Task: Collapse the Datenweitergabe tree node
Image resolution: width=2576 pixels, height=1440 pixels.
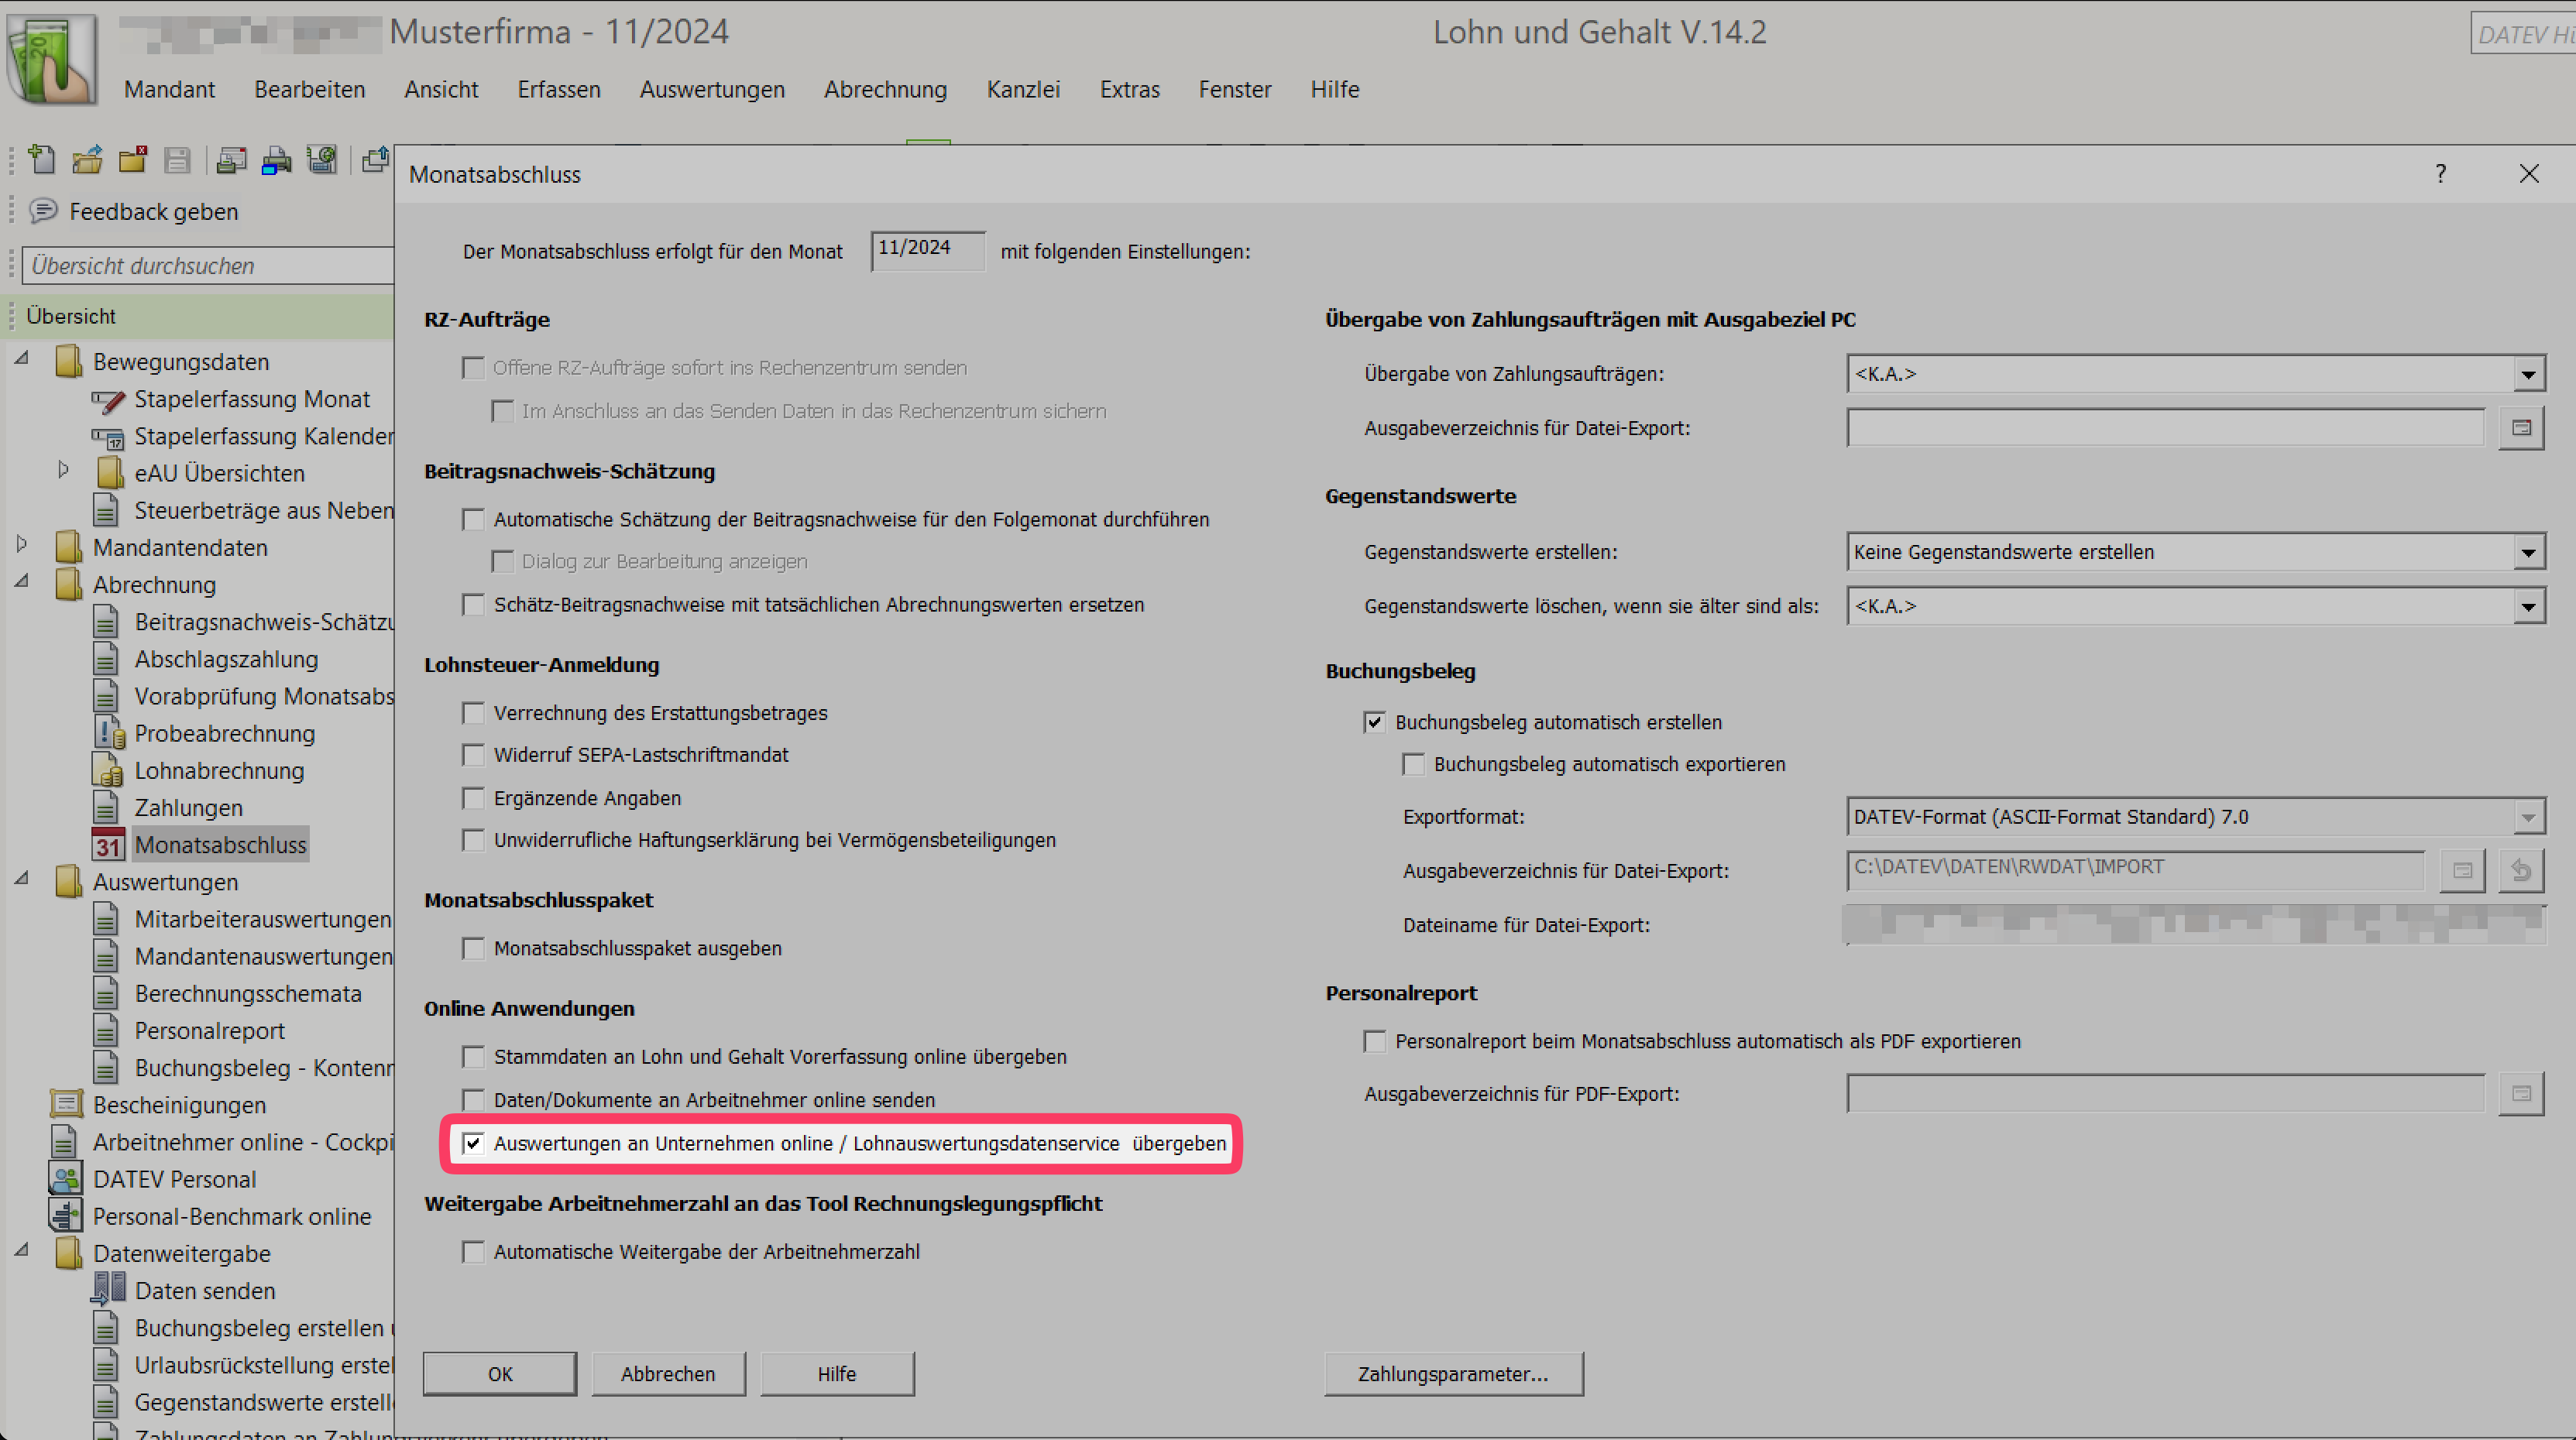Action: point(22,1250)
